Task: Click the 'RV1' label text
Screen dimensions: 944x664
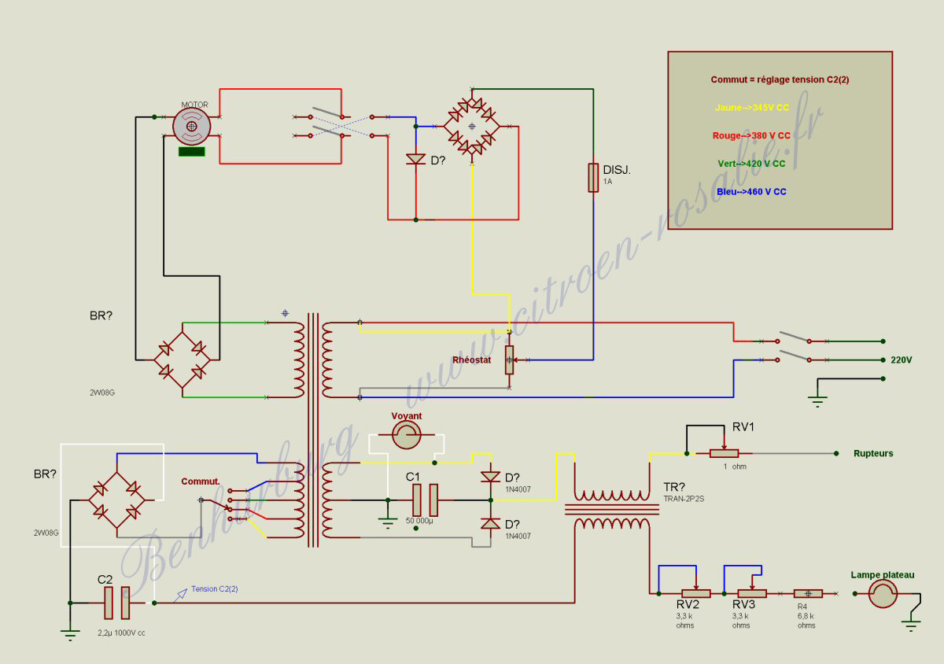Action: (x=743, y=427)
